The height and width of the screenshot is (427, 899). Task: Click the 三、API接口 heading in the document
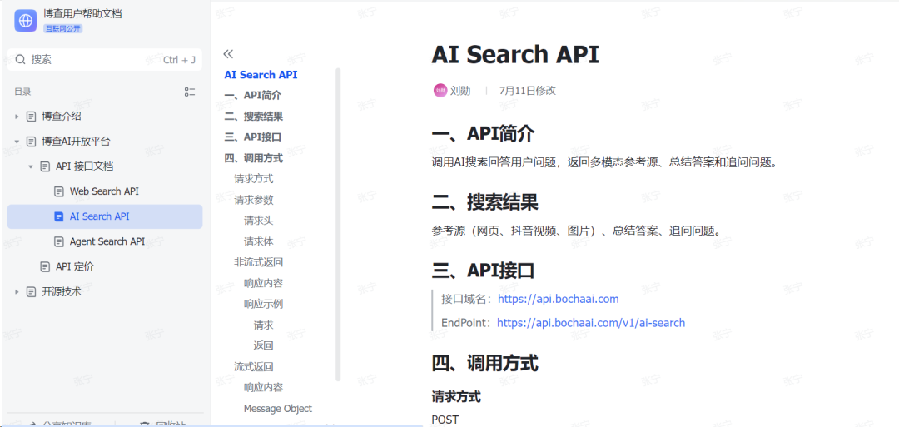click(483, 270)
